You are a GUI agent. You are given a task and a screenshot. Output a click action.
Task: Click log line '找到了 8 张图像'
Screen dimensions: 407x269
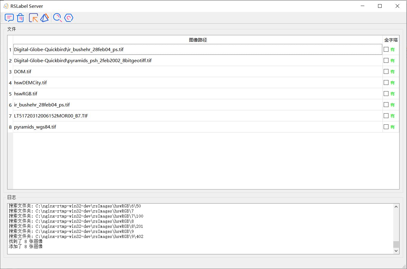pos(26,241)
